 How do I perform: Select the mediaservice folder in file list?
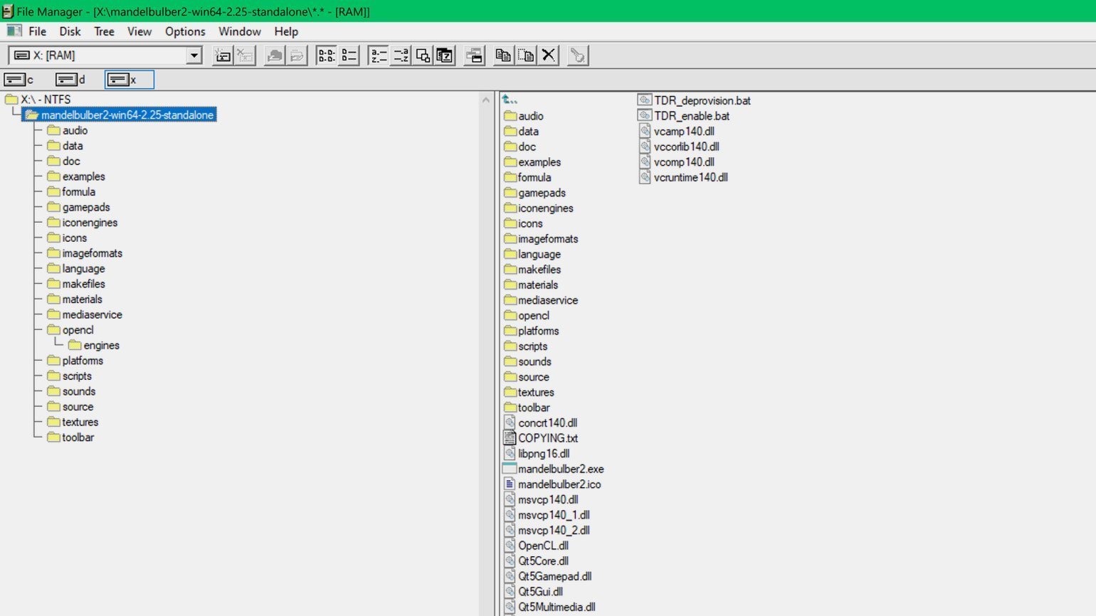pos(541,300)
